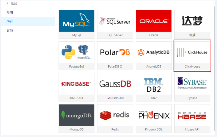Select the AnalyticDB logo
217x137 pixels.
[154, 52]
